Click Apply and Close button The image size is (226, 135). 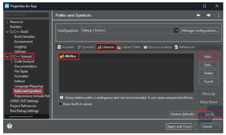[179, 126]
